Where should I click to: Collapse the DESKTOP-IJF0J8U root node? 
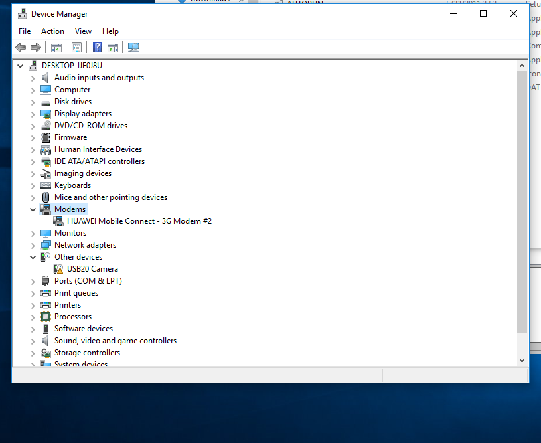click(x=20, y=66)
